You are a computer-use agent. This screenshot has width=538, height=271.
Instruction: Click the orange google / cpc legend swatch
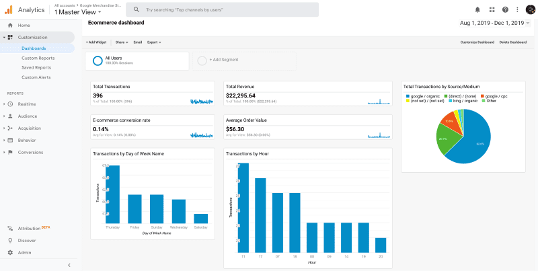click(482, 96)
